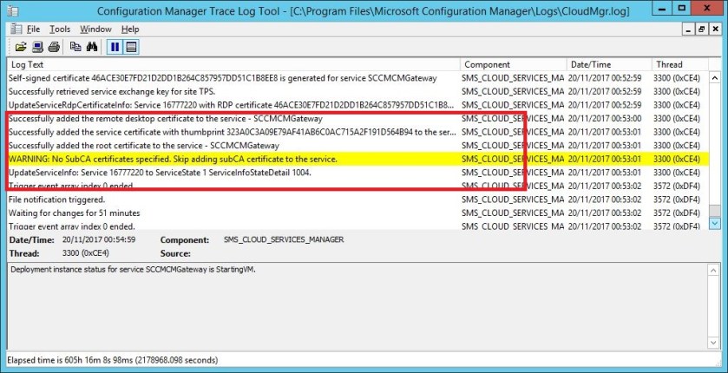Close the inner CloudMgr.log document

coord(715,29)
